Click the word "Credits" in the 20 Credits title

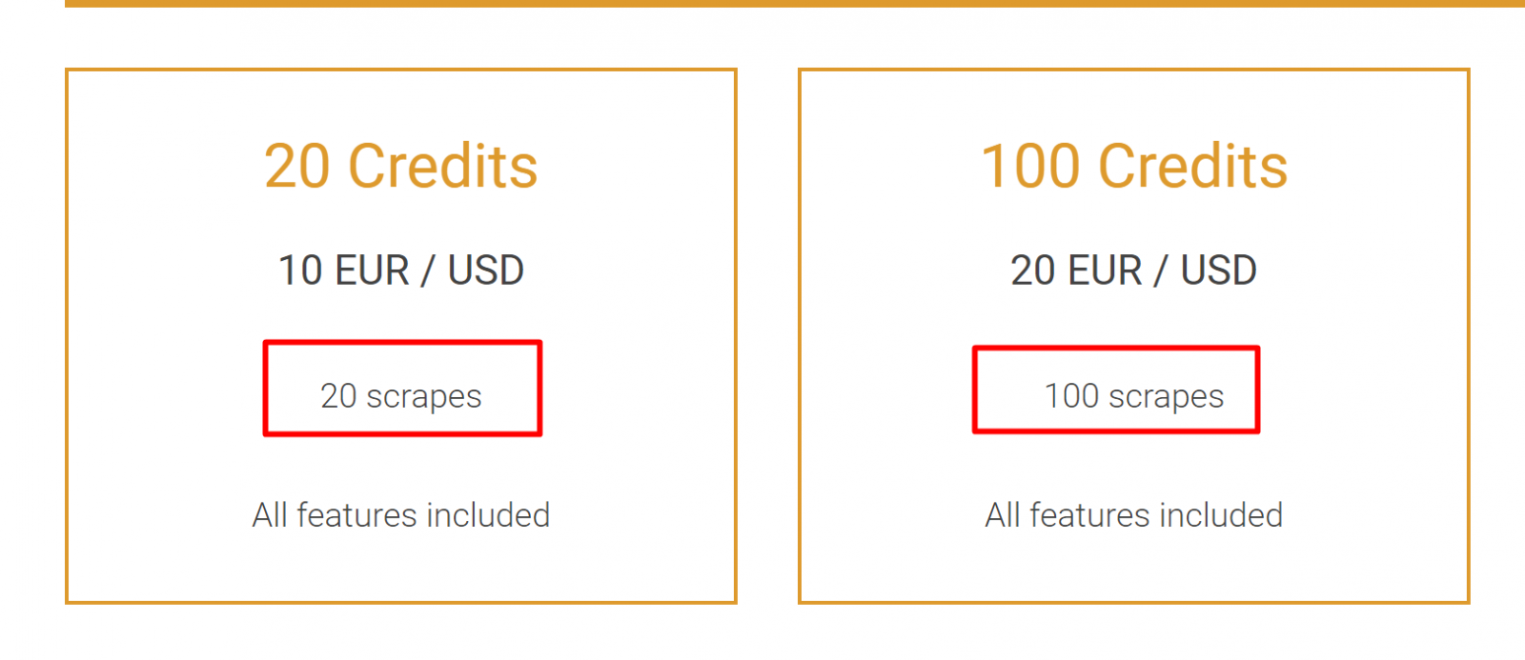(443, 167)
